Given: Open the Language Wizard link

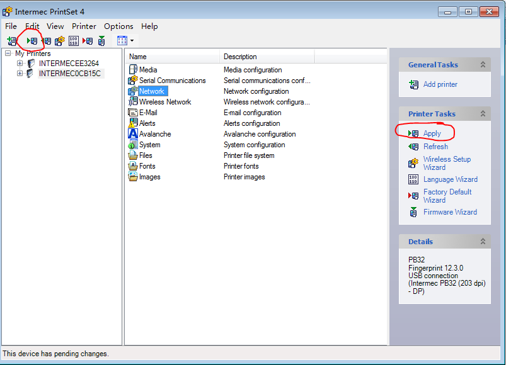Looking at the screenshot, I should (451, 179).
